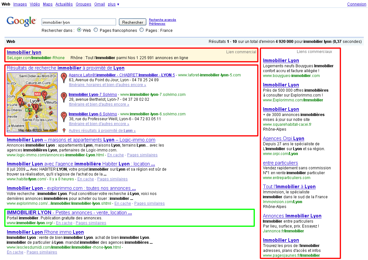Click the Rechercher button
The image size is (368, 260).
[x=133, y=22]
